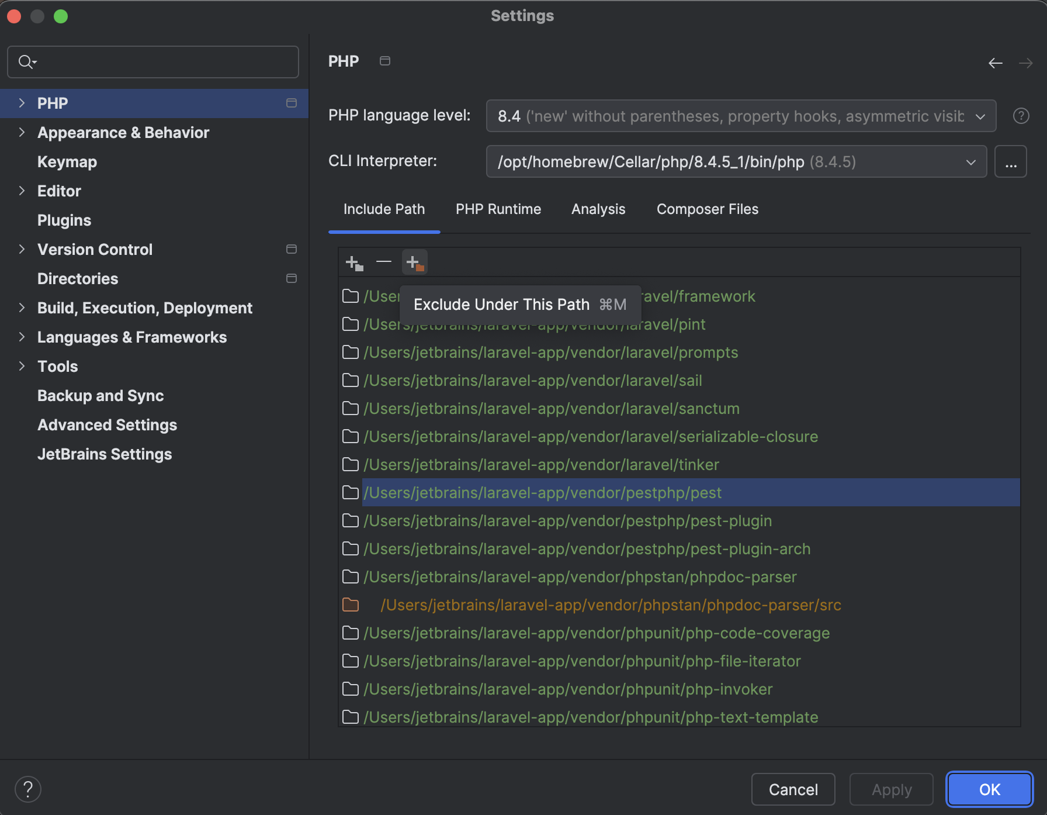
Task: Click the orange Exclude path folder icon
Action: [x=414, y=262]
